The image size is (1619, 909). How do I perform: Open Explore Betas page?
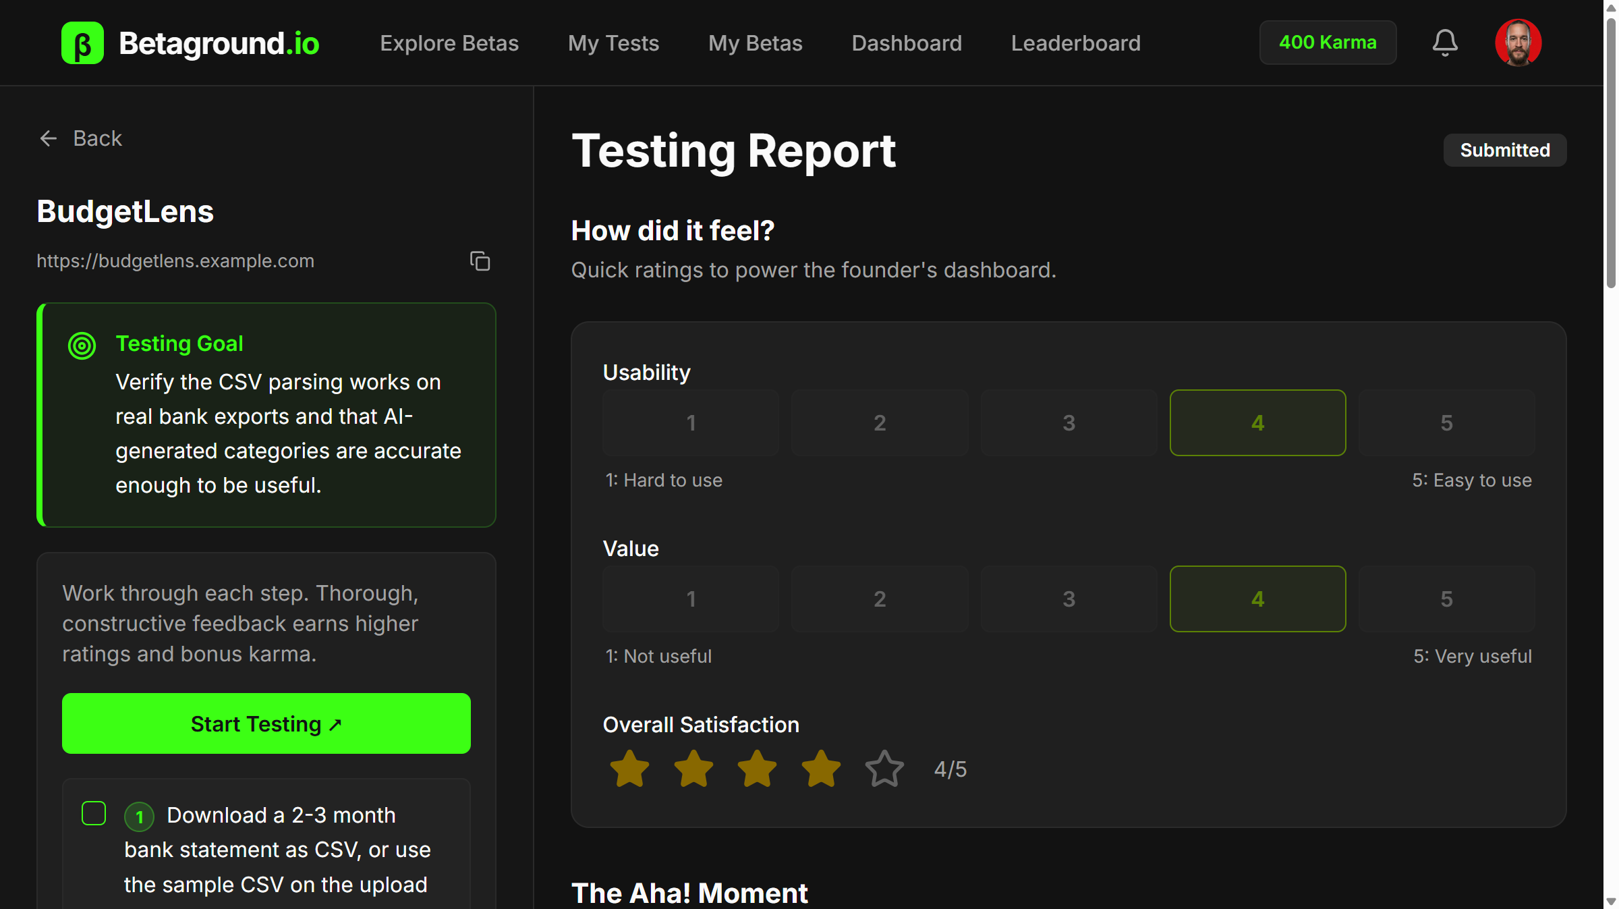[x=449, y=43]
